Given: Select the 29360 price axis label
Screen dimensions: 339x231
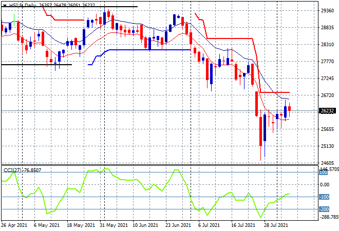Looking at the screenshot, I should (x=327, y=11).
